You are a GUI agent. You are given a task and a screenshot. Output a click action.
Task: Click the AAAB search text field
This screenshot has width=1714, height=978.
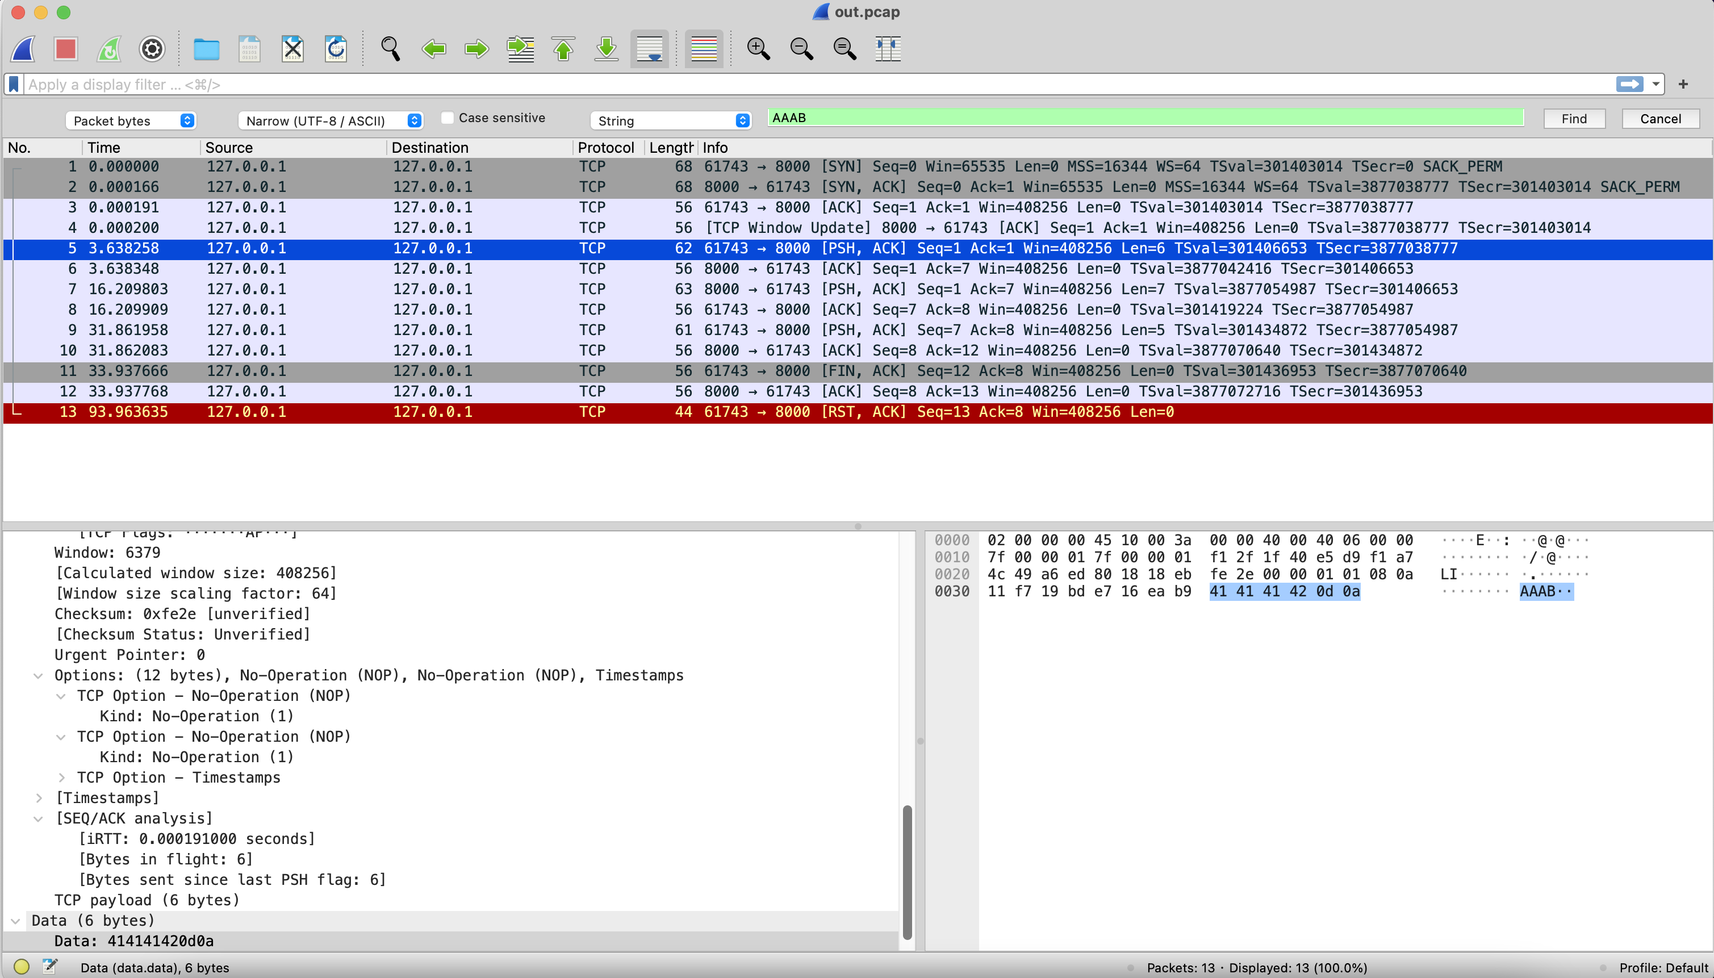1146,118
